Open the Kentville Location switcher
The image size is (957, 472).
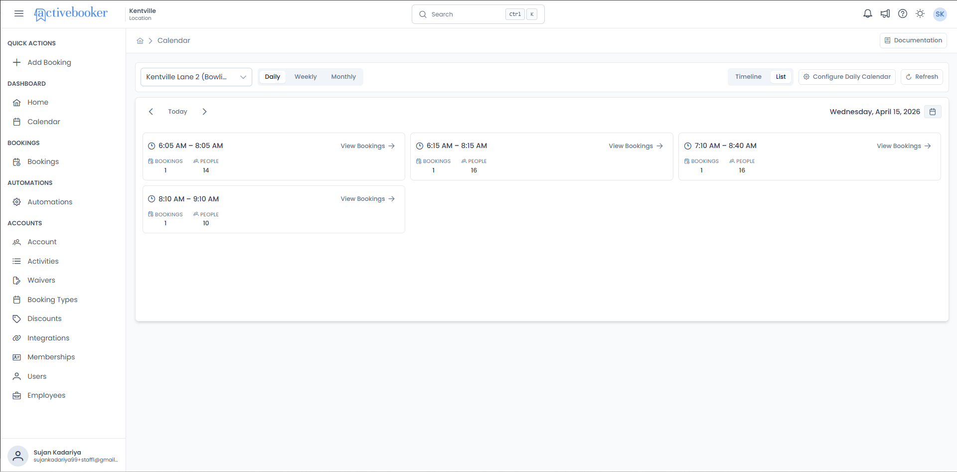pyautogui.click(x=143, y=14)
